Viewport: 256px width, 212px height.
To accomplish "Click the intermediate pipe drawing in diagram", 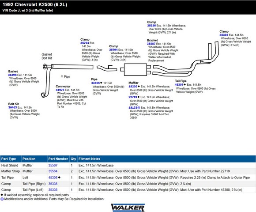I will (107, 68).
